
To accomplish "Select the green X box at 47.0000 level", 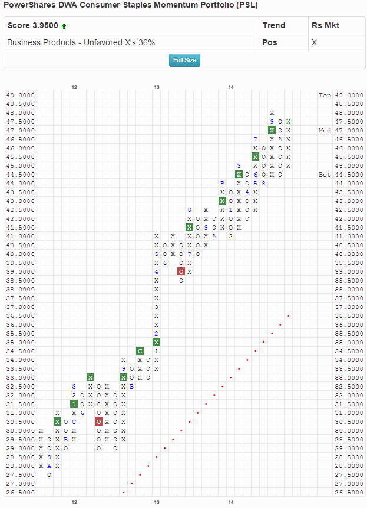I will 272,130.
